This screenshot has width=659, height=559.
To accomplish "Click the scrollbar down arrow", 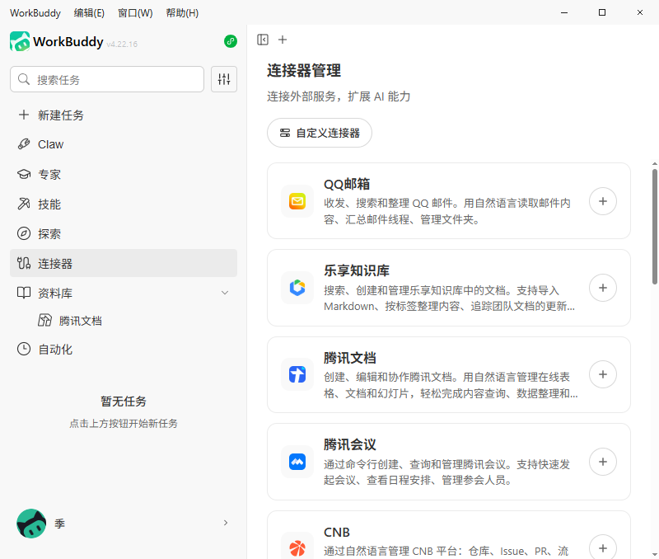I will tap(655, 555).
